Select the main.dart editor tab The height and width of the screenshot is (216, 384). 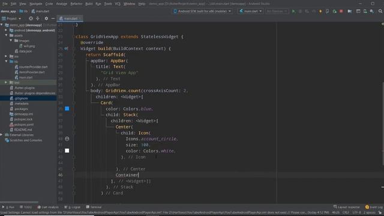coord(70,19)
